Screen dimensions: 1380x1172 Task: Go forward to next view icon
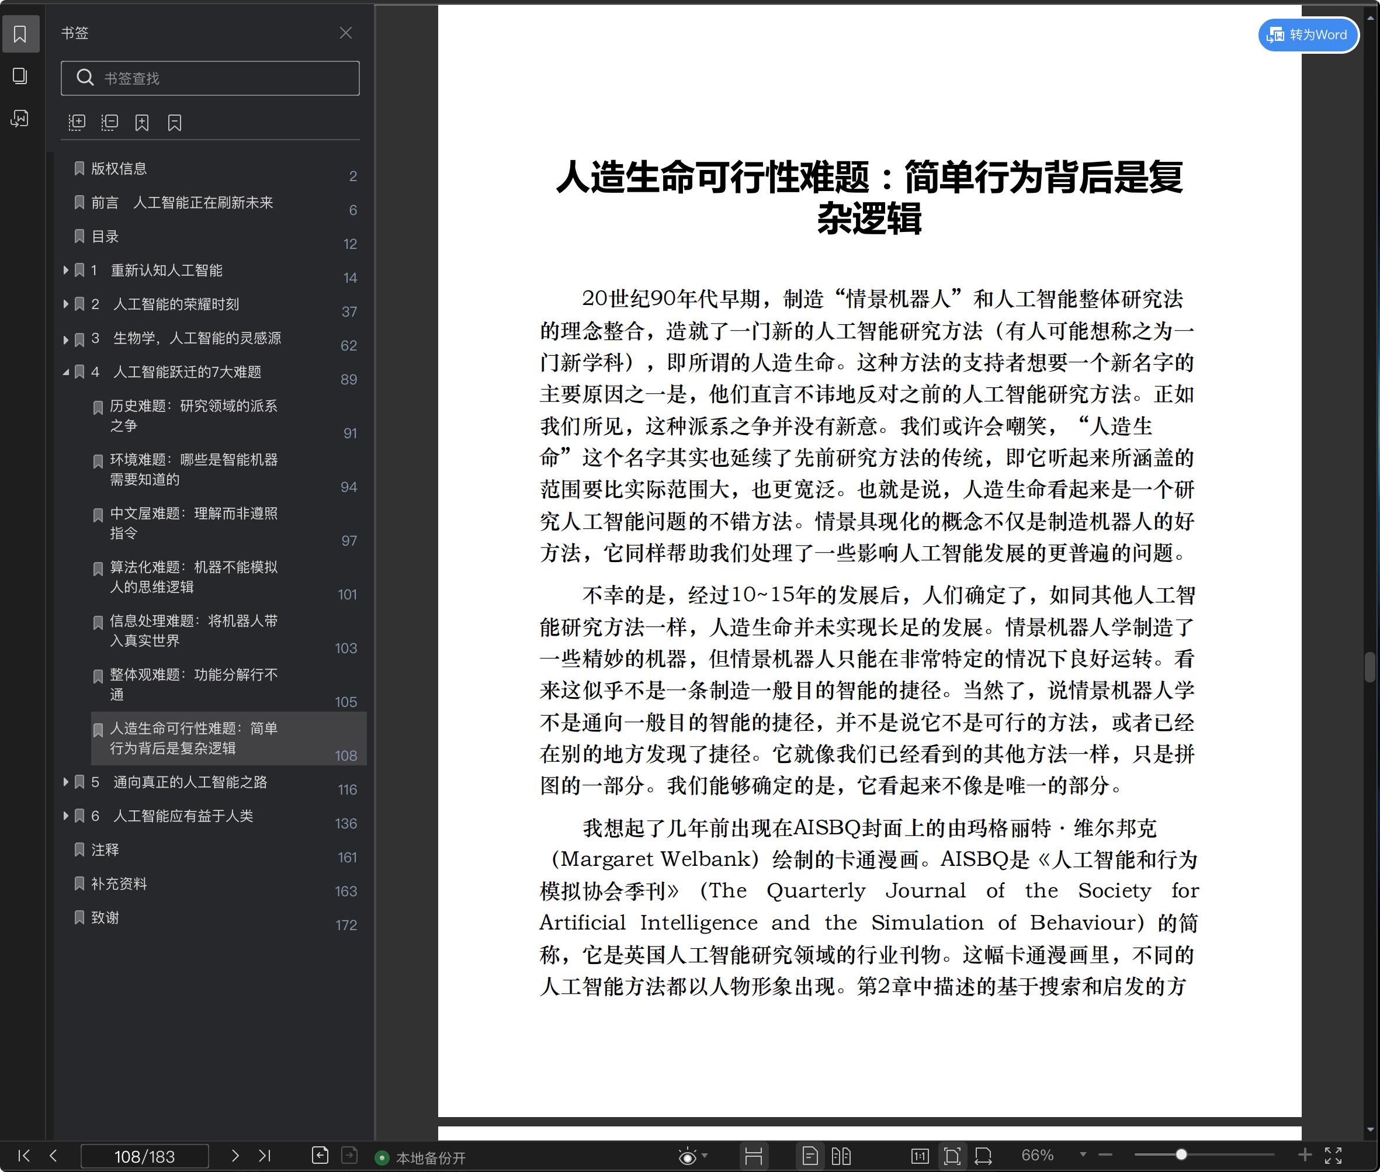pos(349,1156)
